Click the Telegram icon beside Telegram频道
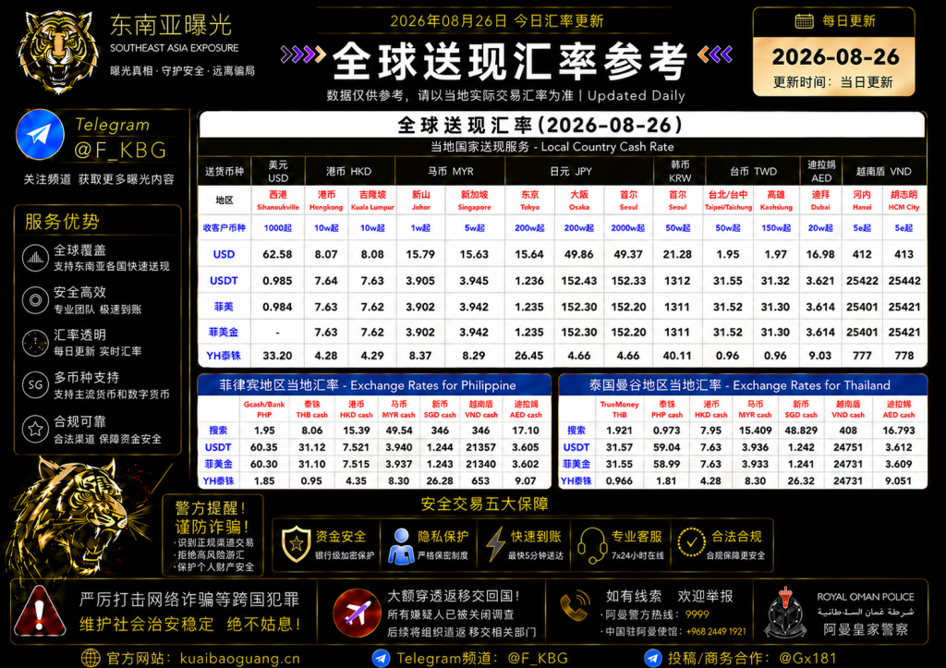The width and height of the screenshot is (946, 668). coord(381,658)
